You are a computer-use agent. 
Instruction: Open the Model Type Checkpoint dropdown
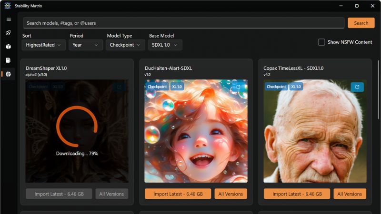click(125, 45)
